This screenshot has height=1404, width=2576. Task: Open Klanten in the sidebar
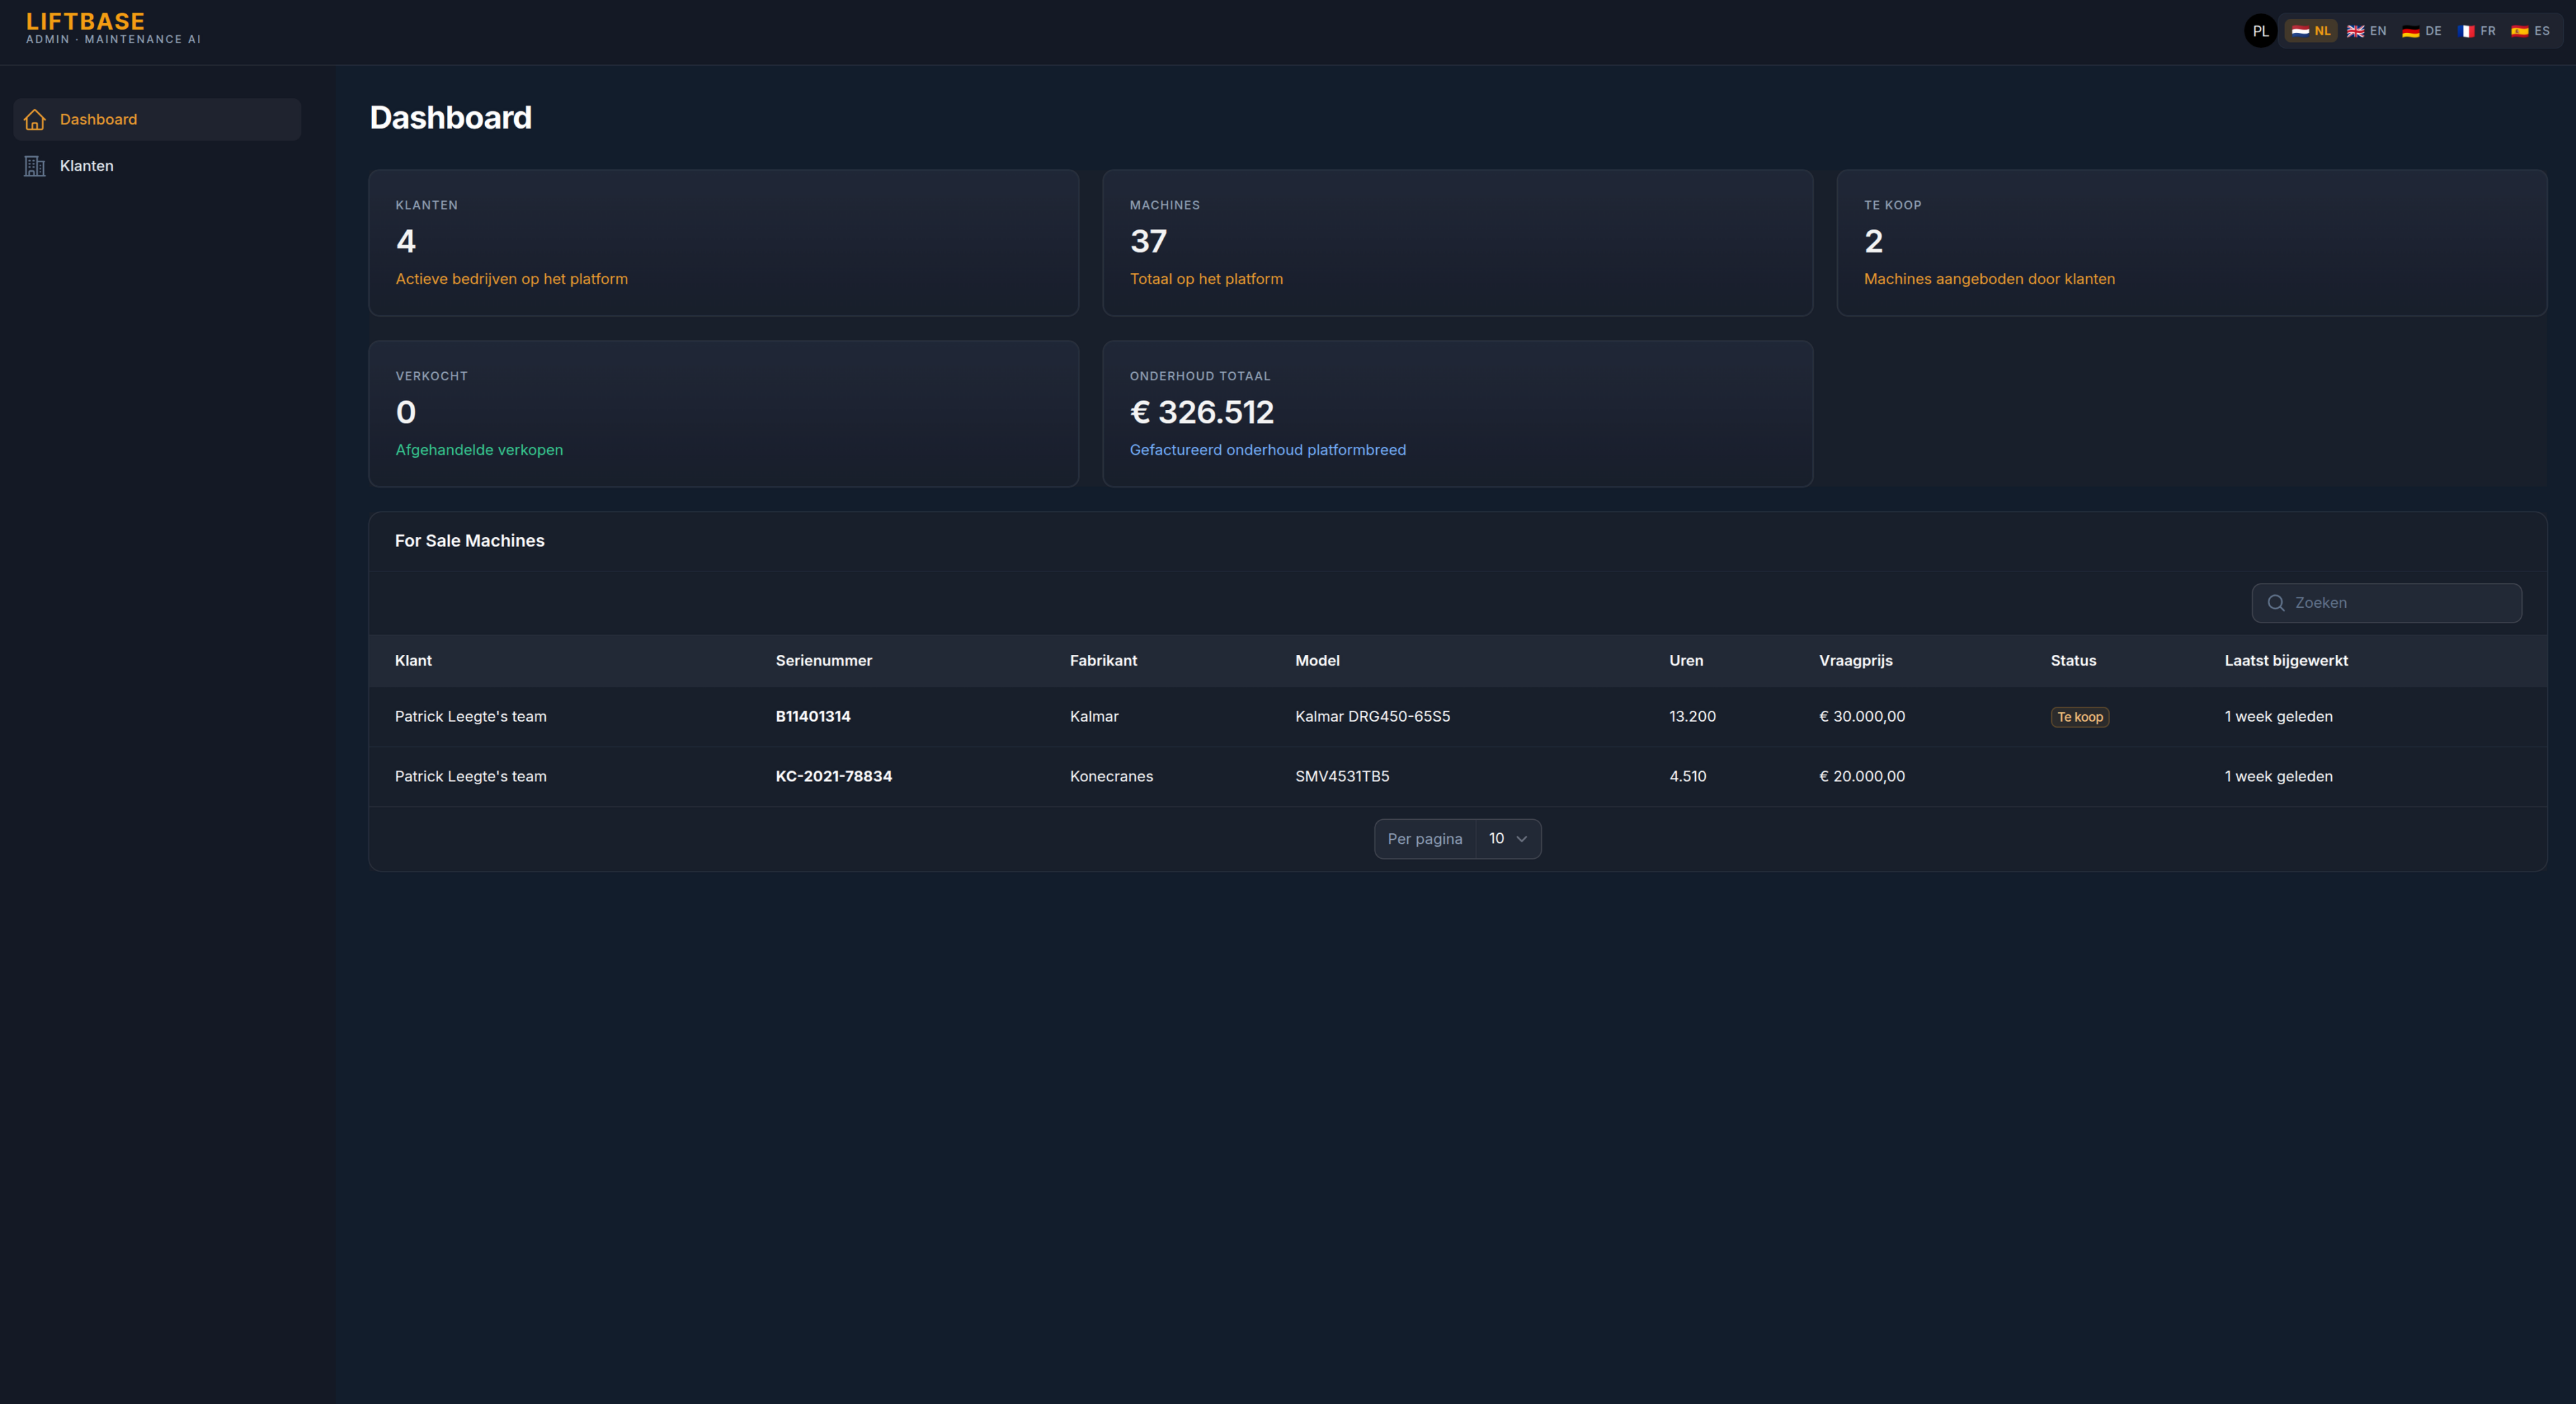87,166
